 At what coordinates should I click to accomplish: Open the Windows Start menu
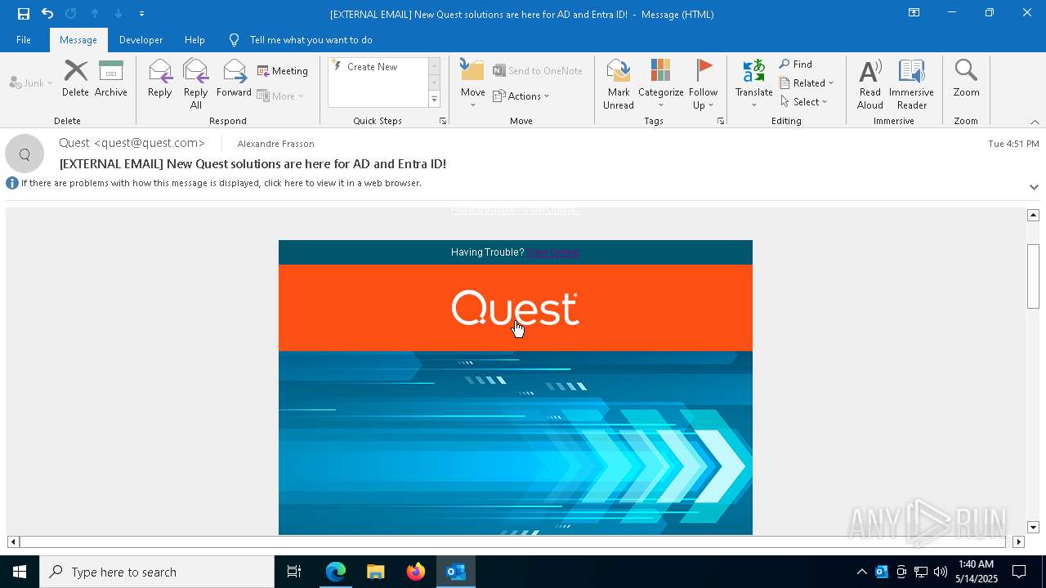tap(20, 572)
